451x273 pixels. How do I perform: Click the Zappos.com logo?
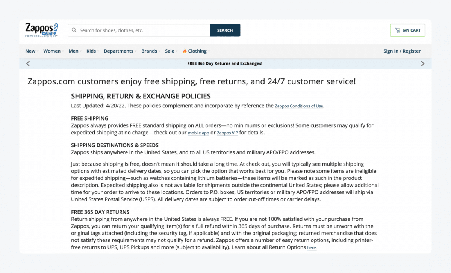coord(41,30)
